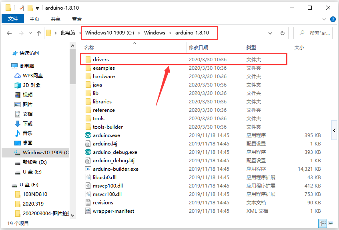This screenshot has height=230, width=339.
Task: Expand the ribbon with the chevron
Action: [324, 19]
